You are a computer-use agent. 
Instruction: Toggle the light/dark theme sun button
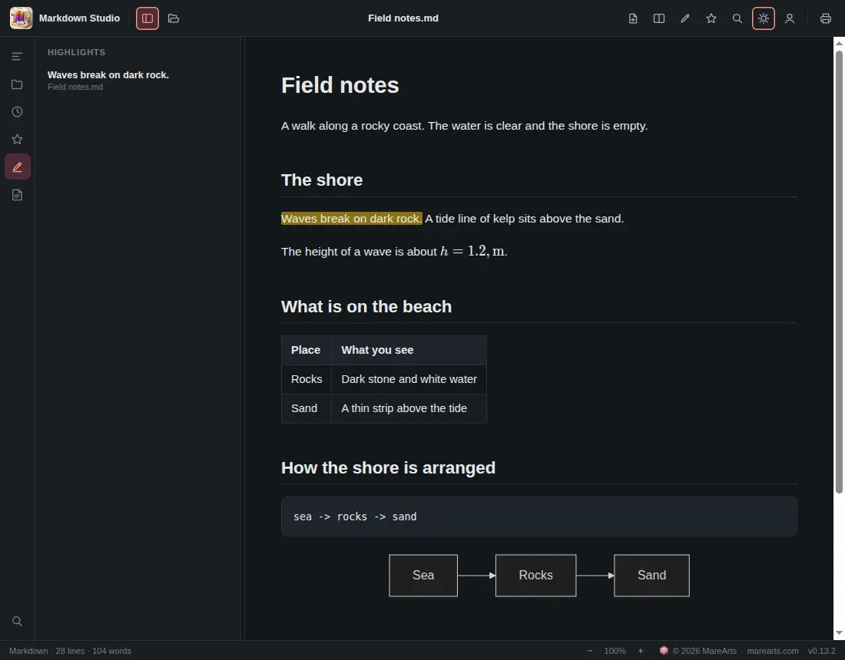point(763,18)
